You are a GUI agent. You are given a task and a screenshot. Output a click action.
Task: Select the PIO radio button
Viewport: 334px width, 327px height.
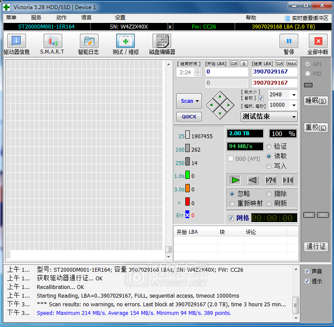pos(308,73)
